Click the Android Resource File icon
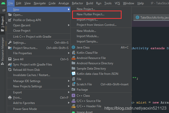 point(73,58)
